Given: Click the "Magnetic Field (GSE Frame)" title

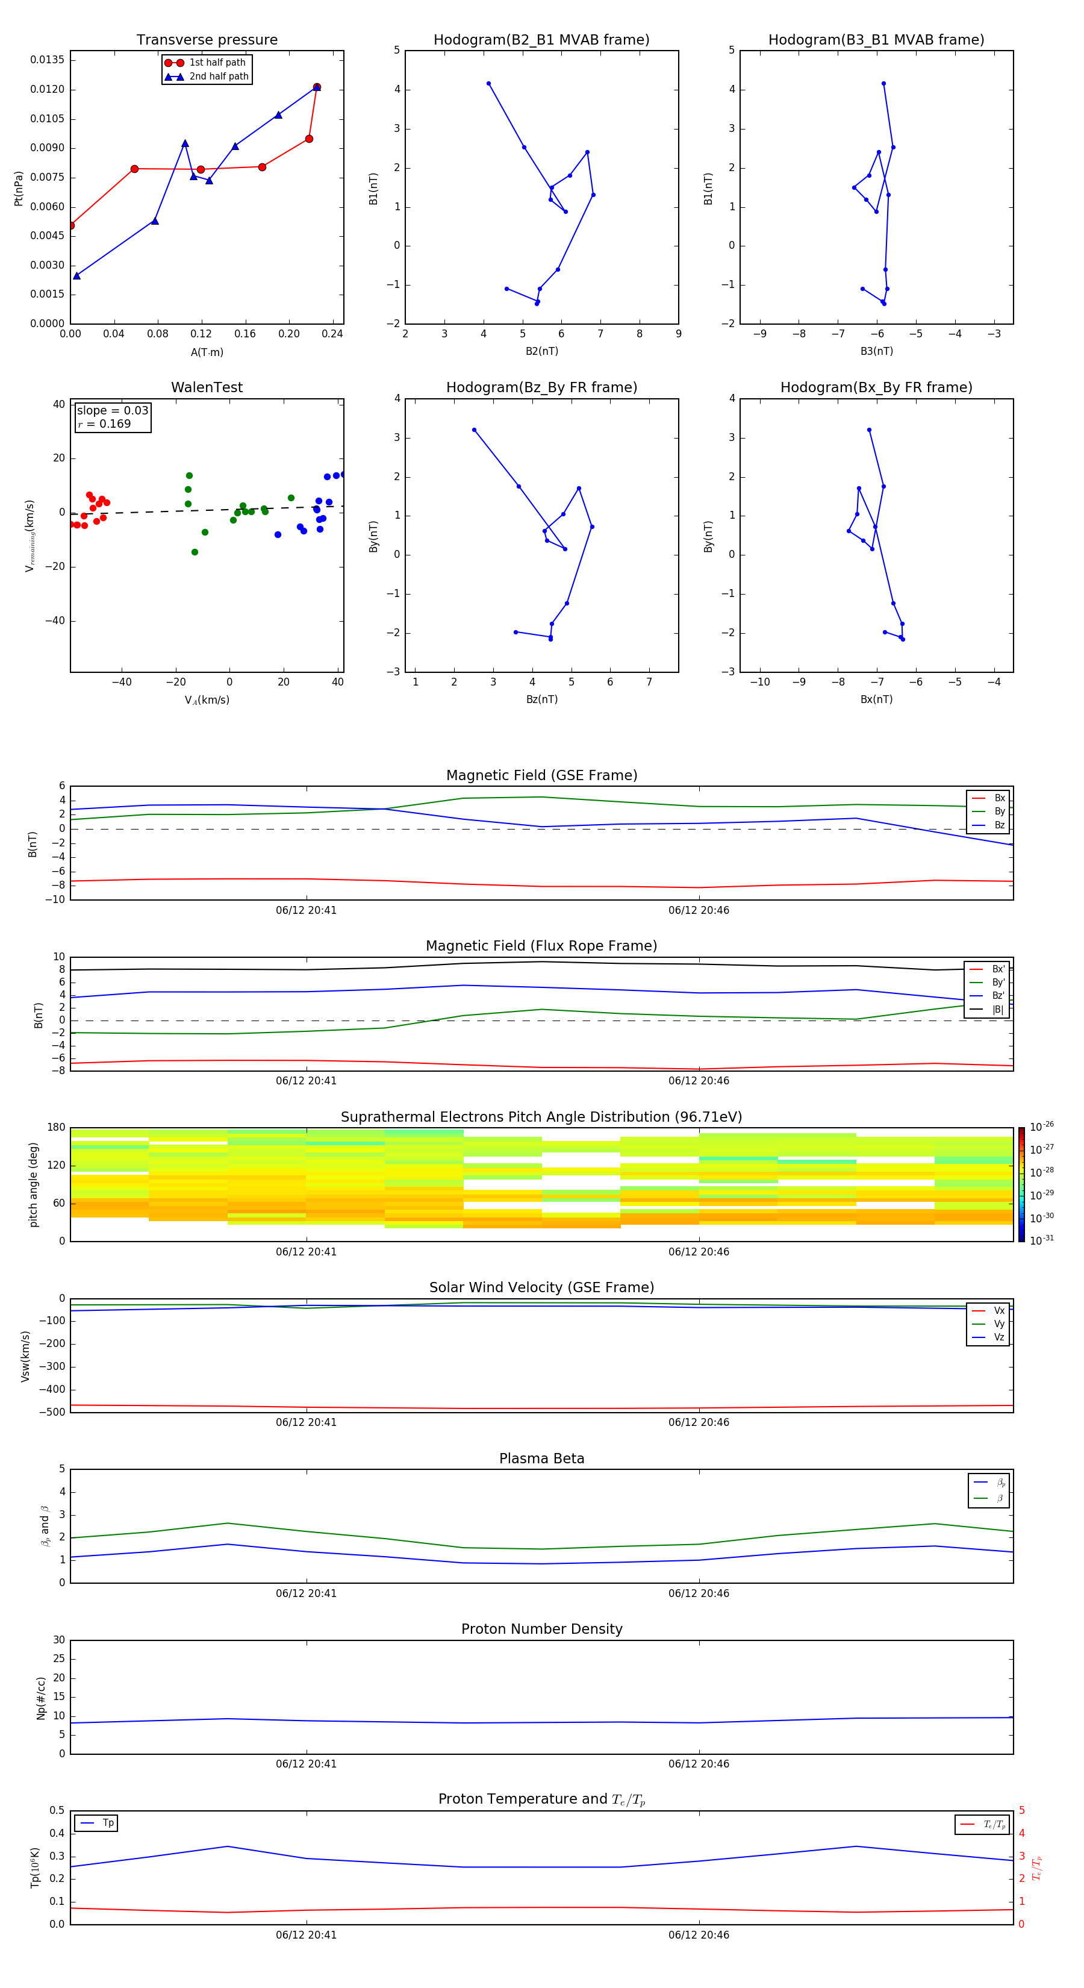Looking at the screenshot, I should [x=541, y=775].
